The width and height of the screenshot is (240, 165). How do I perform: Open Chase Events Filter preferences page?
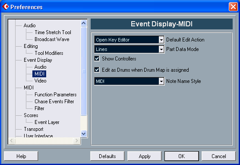54,102
